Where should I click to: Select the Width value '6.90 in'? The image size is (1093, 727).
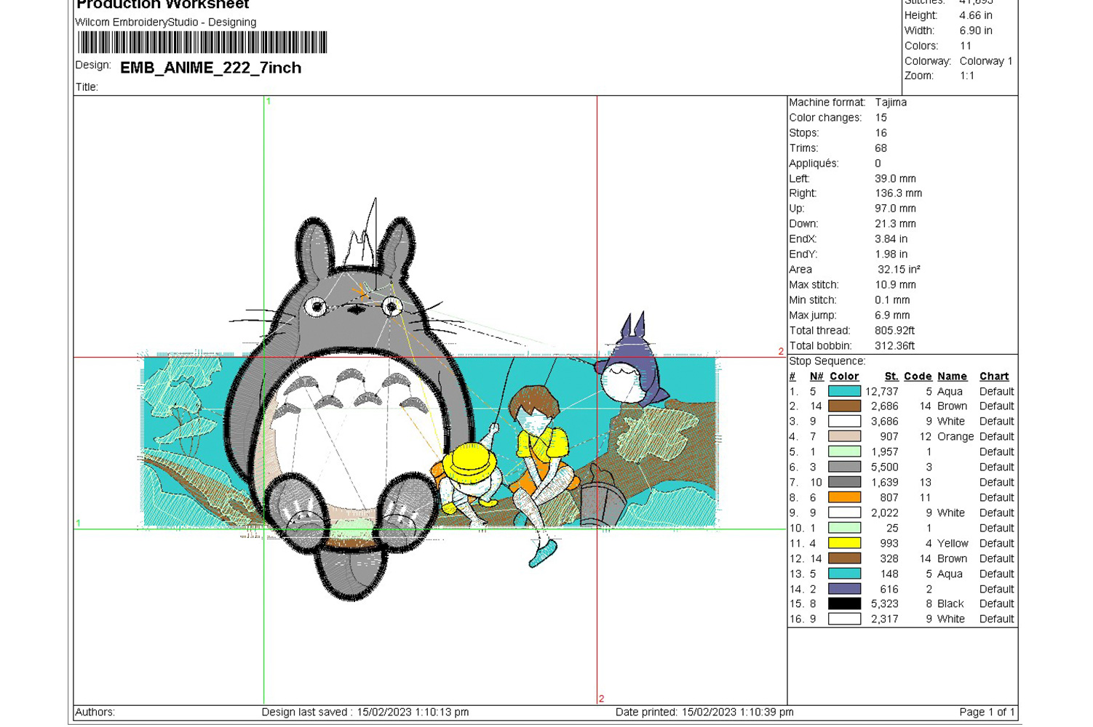click(975, 31)
